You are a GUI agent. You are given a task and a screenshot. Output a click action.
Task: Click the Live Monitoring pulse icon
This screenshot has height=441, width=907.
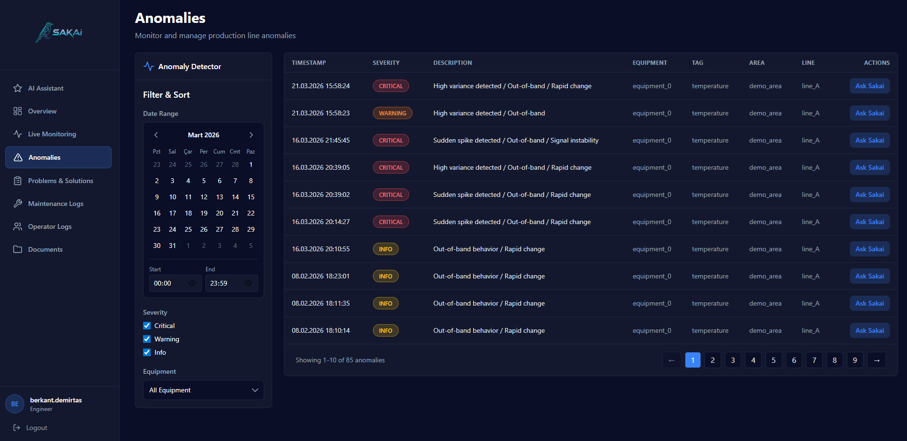[18, 134]
